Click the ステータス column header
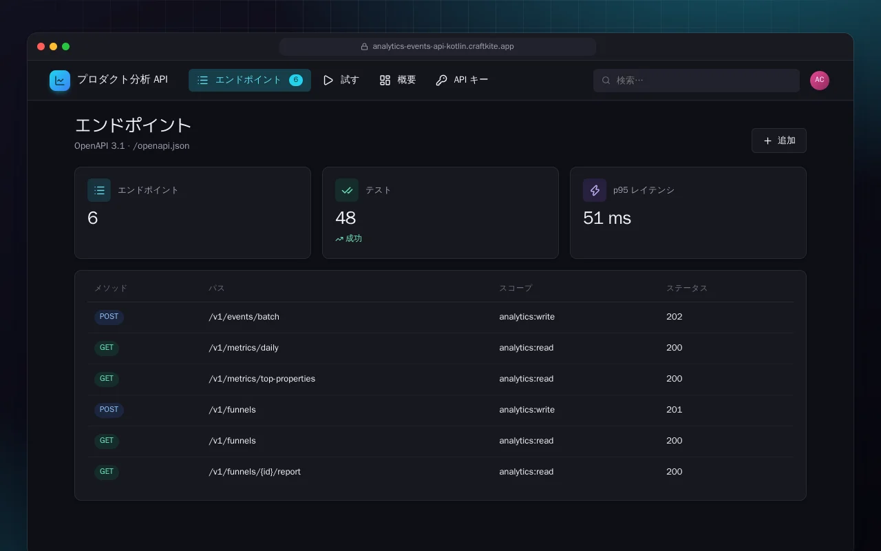Screen dimensions: 881x551 (x=686, y=288)
